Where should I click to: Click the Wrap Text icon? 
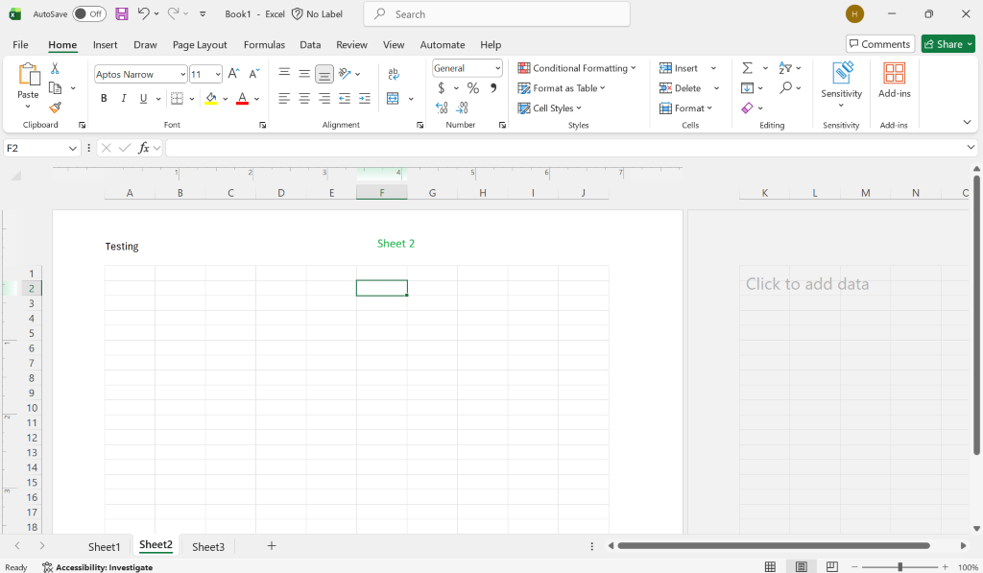[394, 74]
